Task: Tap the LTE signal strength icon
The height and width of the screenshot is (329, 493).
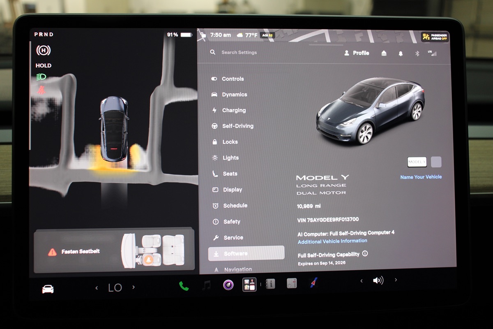Action: coord(432,53)
